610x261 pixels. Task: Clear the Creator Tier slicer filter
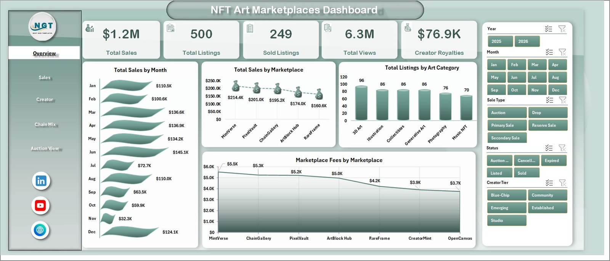tap(563, 183)
